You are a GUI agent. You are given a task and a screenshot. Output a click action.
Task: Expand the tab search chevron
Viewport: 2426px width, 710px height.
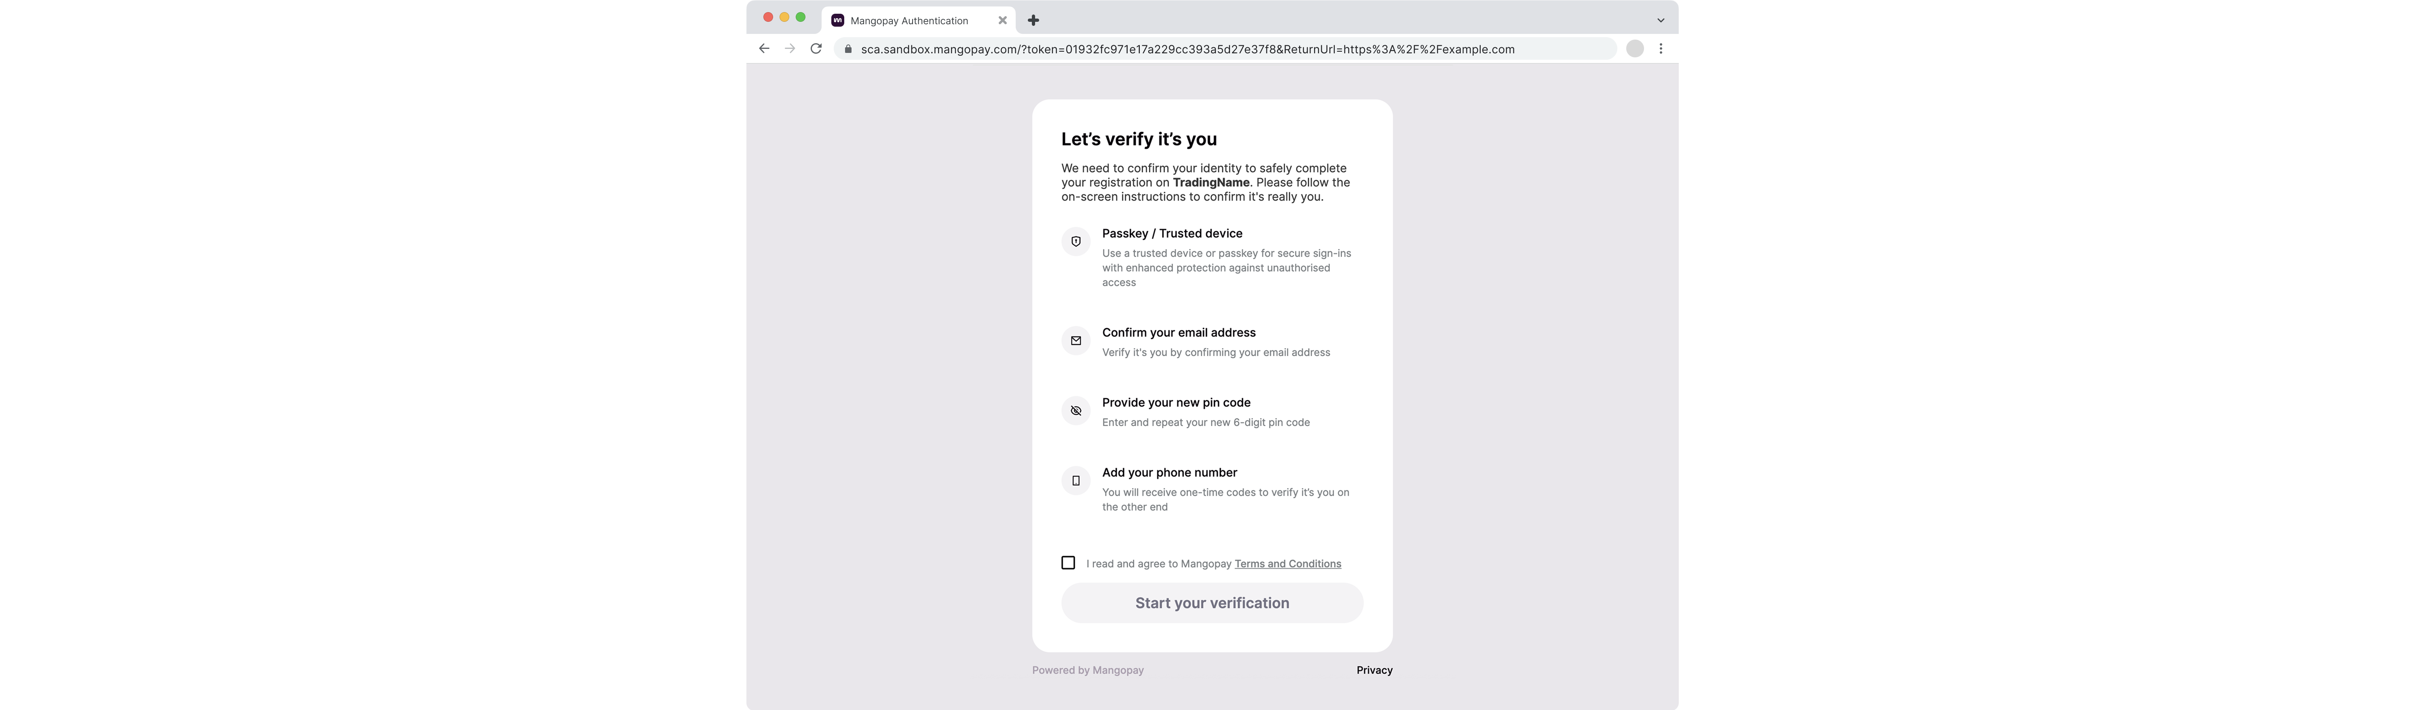(1660, 21)
